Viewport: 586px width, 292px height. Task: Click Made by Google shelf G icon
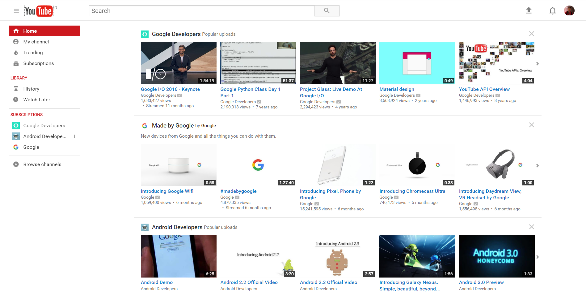[145, 126]
